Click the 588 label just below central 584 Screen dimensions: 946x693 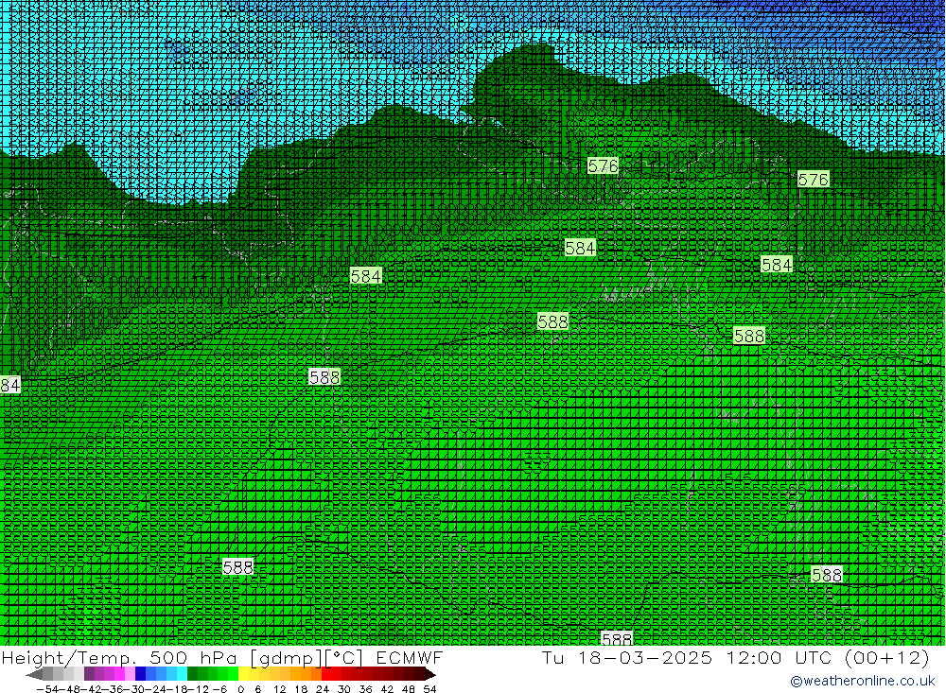pyautogui.click(x=552, y=321)
